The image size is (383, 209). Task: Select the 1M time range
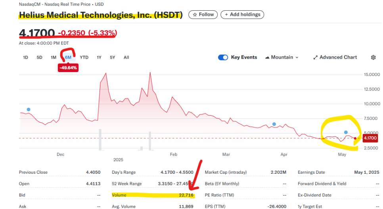(x=54, y=57)
